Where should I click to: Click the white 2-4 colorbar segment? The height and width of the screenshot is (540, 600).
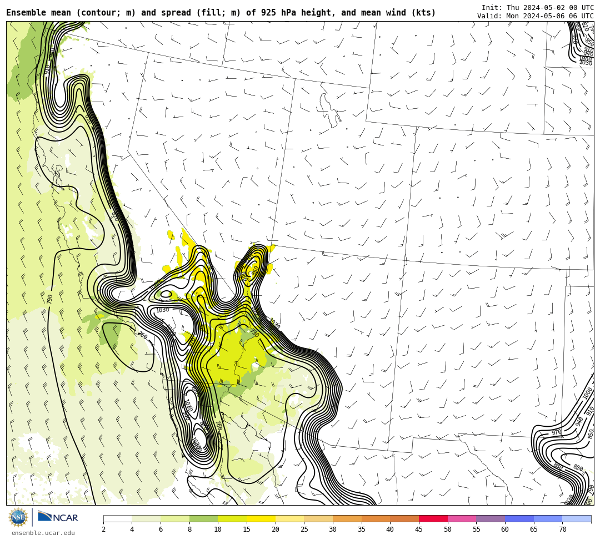117,518
